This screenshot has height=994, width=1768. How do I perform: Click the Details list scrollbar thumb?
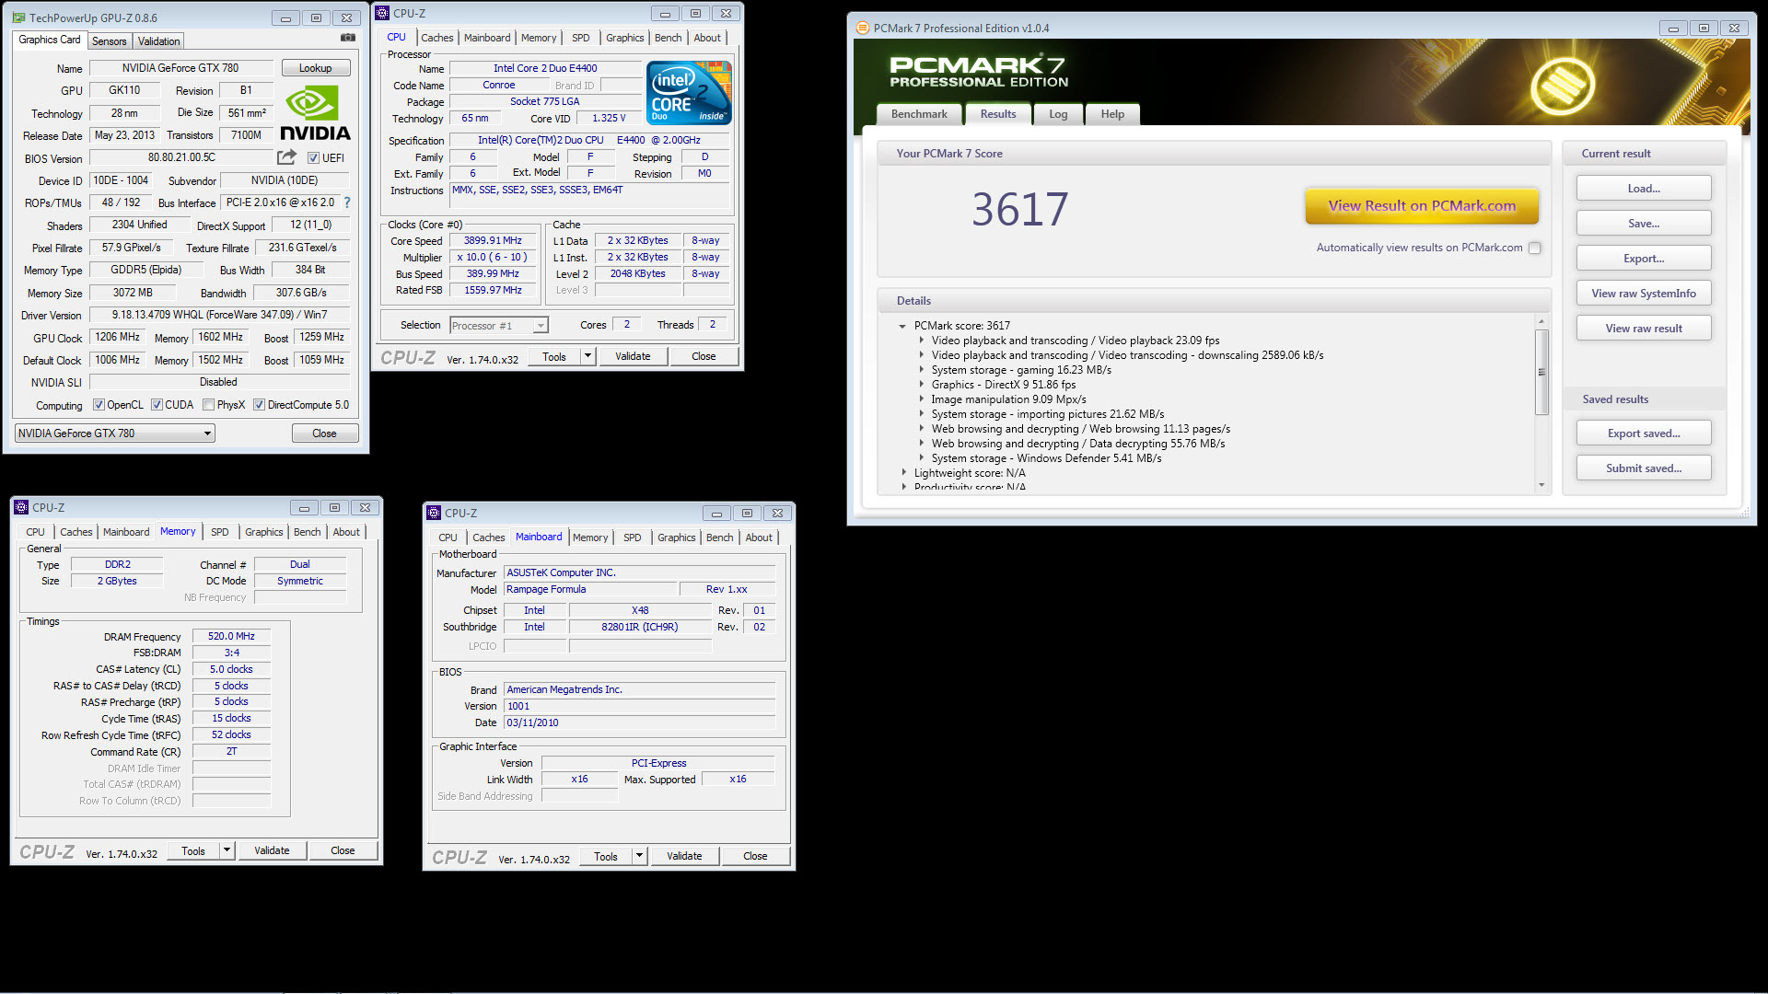click(x=1541, y=372)
